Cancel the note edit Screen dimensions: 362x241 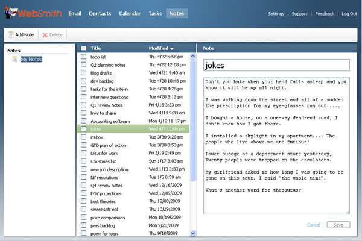coord(313,225)
